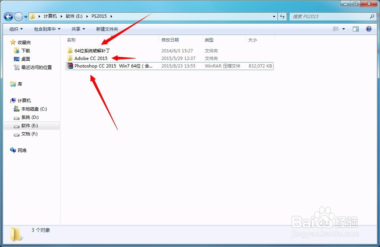Image resolution: width=380 pixels, height=247 pixels.
Task: Select 计算机 in the address breadcrumb
Action: pos(50,16)
